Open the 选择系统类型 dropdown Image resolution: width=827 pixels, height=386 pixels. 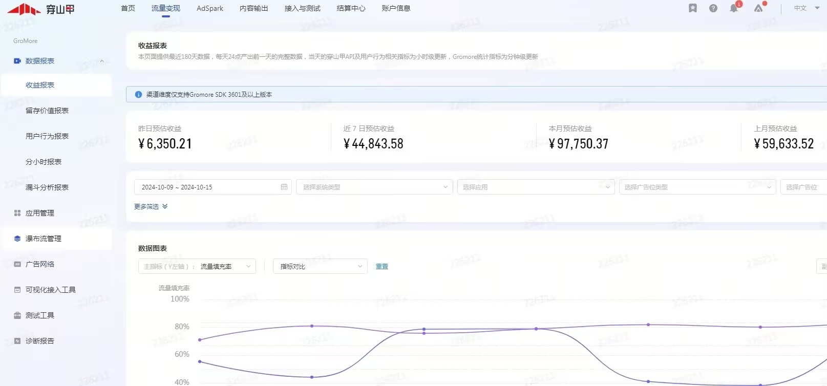point(374,187)
